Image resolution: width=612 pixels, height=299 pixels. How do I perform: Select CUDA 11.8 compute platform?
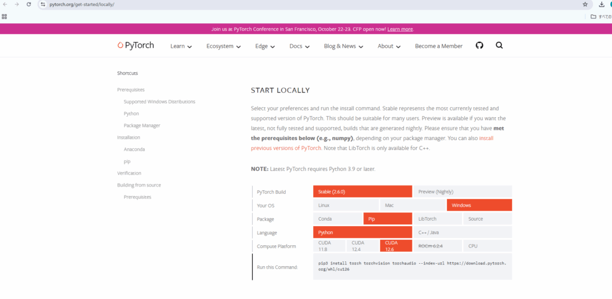pyautogui.click(x=329, y=246)
